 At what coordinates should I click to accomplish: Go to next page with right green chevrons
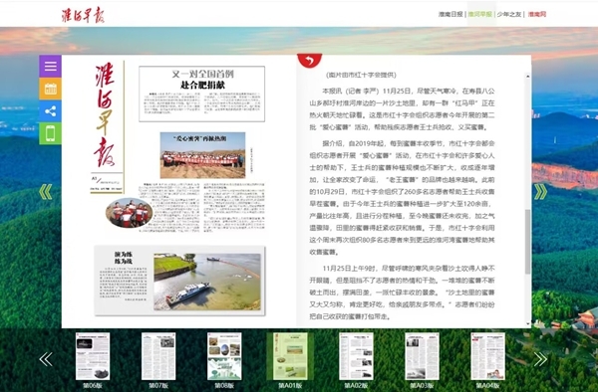tap(540, 192)
